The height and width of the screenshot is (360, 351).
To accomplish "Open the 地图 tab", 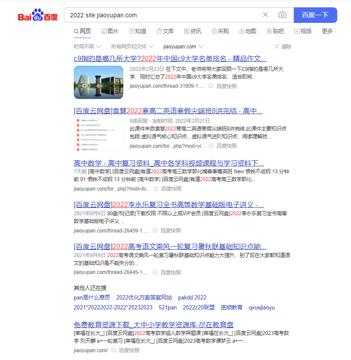I will tap(248, 31).
